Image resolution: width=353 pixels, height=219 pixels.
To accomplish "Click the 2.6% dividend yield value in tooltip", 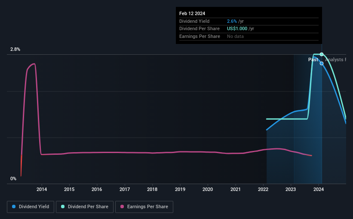I will [x=232, y=21].
